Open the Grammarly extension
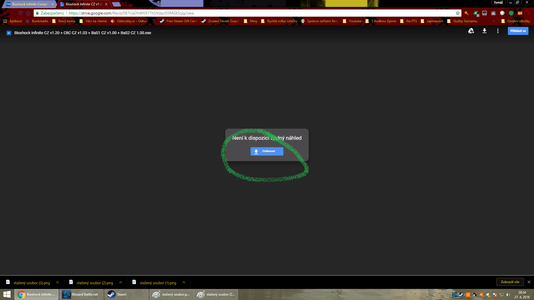The image size is (534, 300). coord(511,13)
